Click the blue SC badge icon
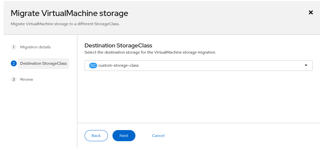 click(x=93, y=65)
